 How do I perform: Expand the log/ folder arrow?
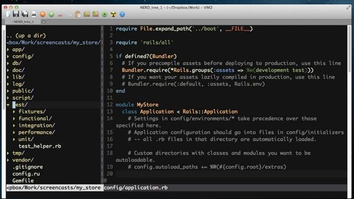(x=8, y=84)
